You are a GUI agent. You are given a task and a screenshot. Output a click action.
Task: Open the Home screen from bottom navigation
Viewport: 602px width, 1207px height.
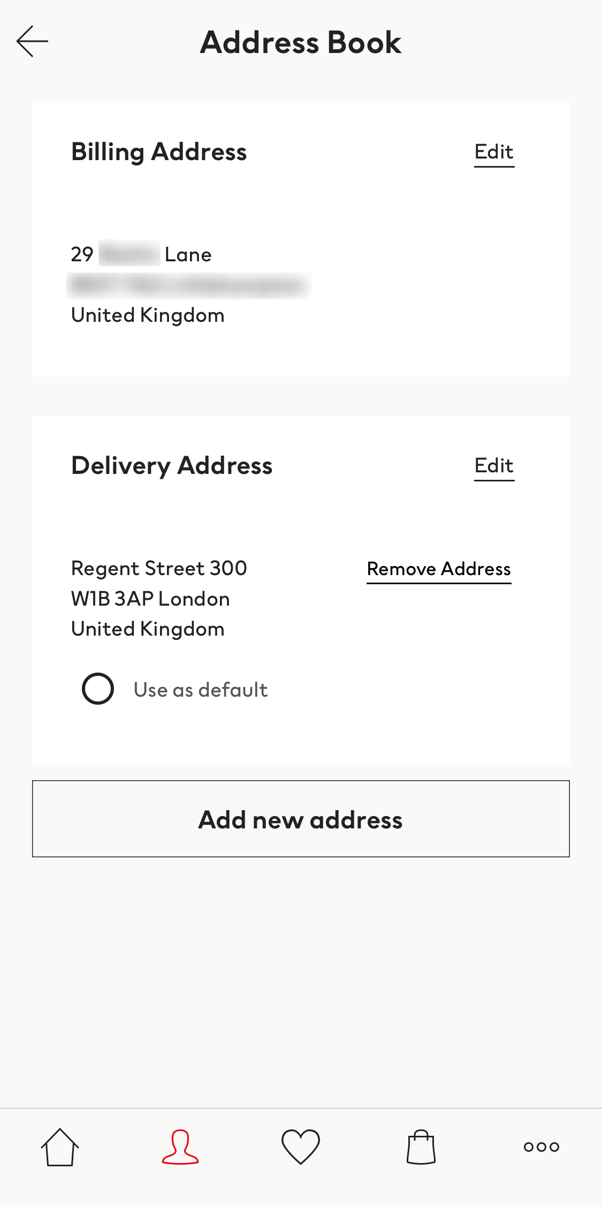coord(60,1146)
